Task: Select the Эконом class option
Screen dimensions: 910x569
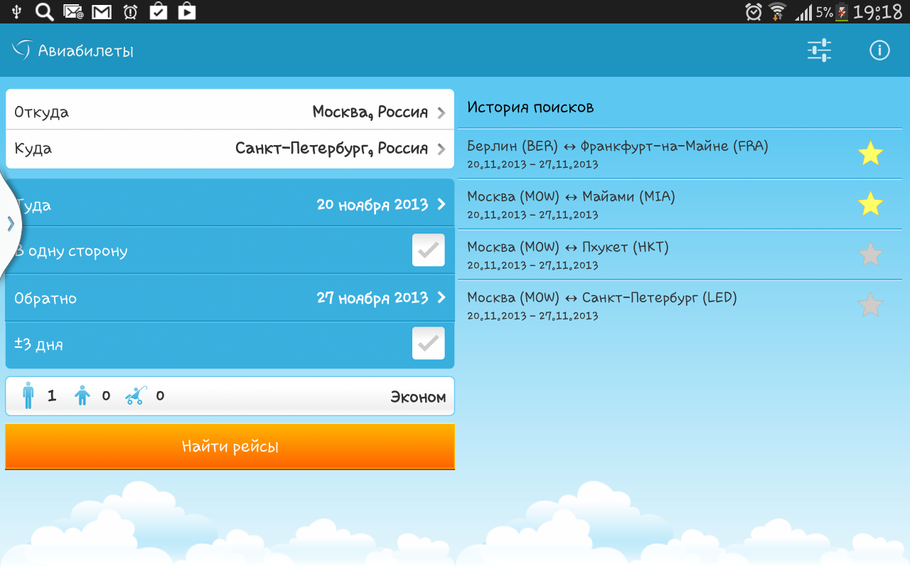Action: (x=417, y=397)
